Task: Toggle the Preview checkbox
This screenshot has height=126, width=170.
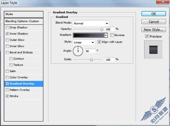Action: 147,36
